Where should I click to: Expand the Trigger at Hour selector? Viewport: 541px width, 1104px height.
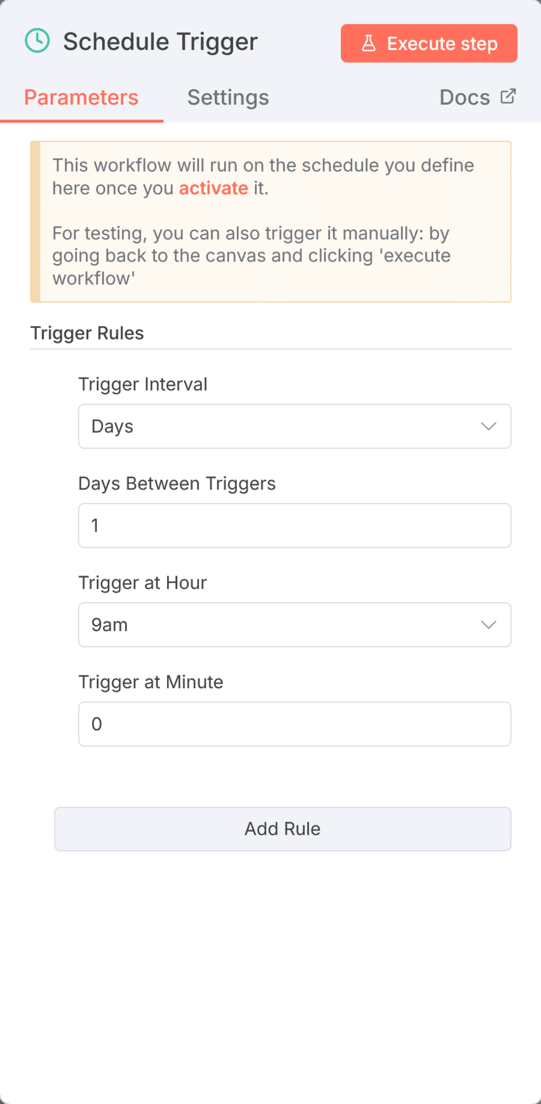click(295, 624)
